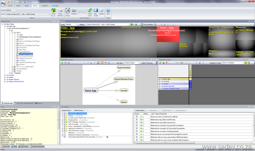
Task: Click the green status dot for Diff / Changes / Evolution
Action: click(x=67, y=122)
